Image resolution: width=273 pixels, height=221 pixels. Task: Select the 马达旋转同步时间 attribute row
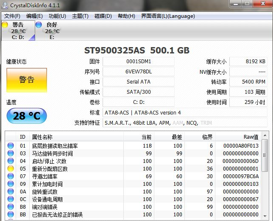point(134,153)
